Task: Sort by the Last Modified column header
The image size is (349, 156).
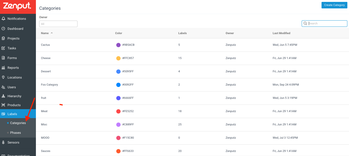Action: [x=282, y=33]
